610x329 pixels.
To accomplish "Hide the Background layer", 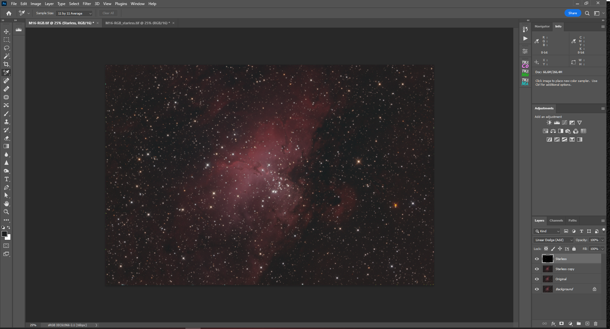I will [x=537, y=289].
